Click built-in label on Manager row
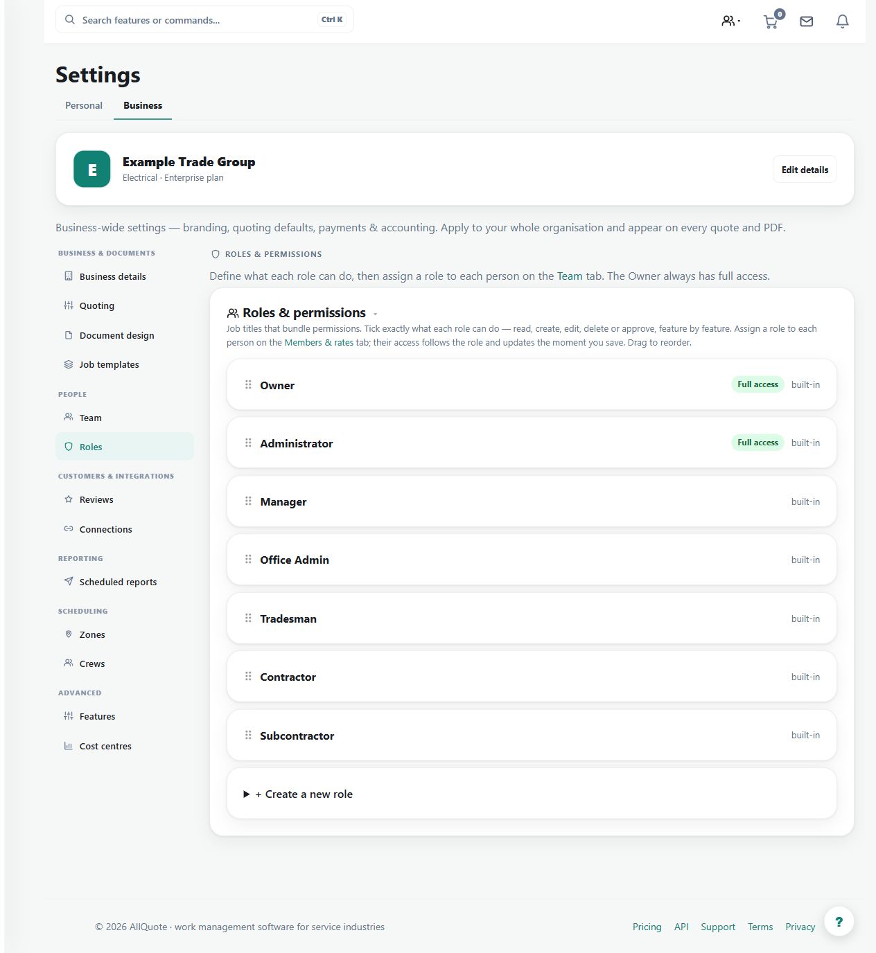876x953 pixels. click(x=805, y=501)
